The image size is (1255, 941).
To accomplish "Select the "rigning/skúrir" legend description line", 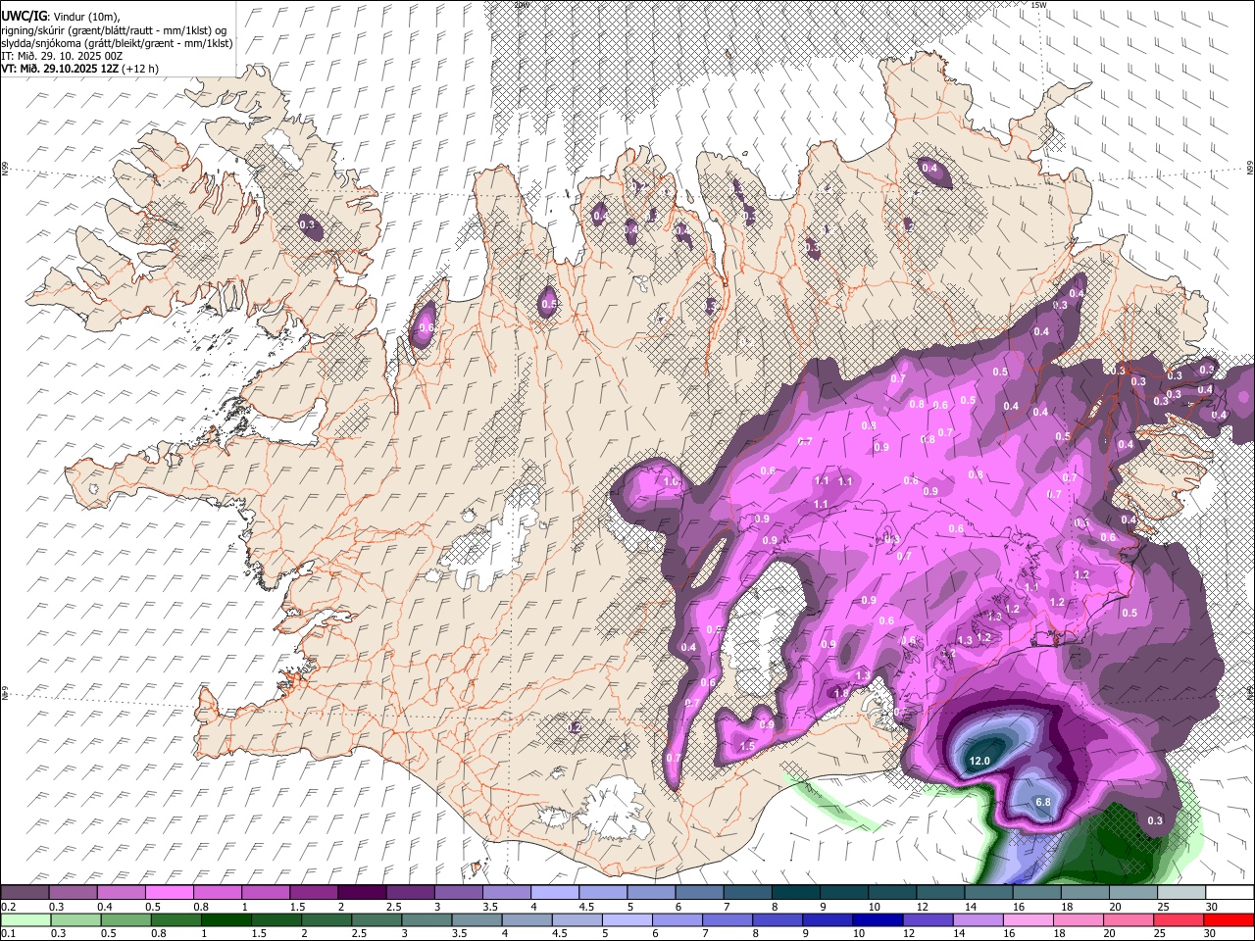I will point(114,30).
